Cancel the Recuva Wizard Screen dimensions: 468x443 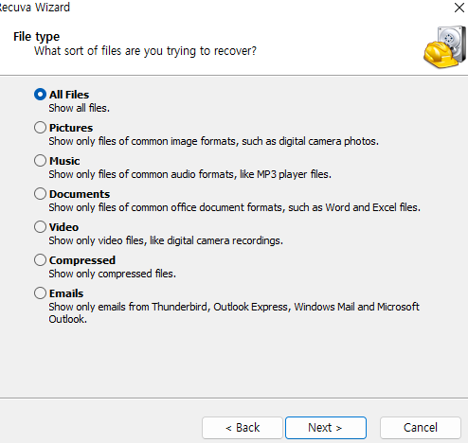(421, 428)
